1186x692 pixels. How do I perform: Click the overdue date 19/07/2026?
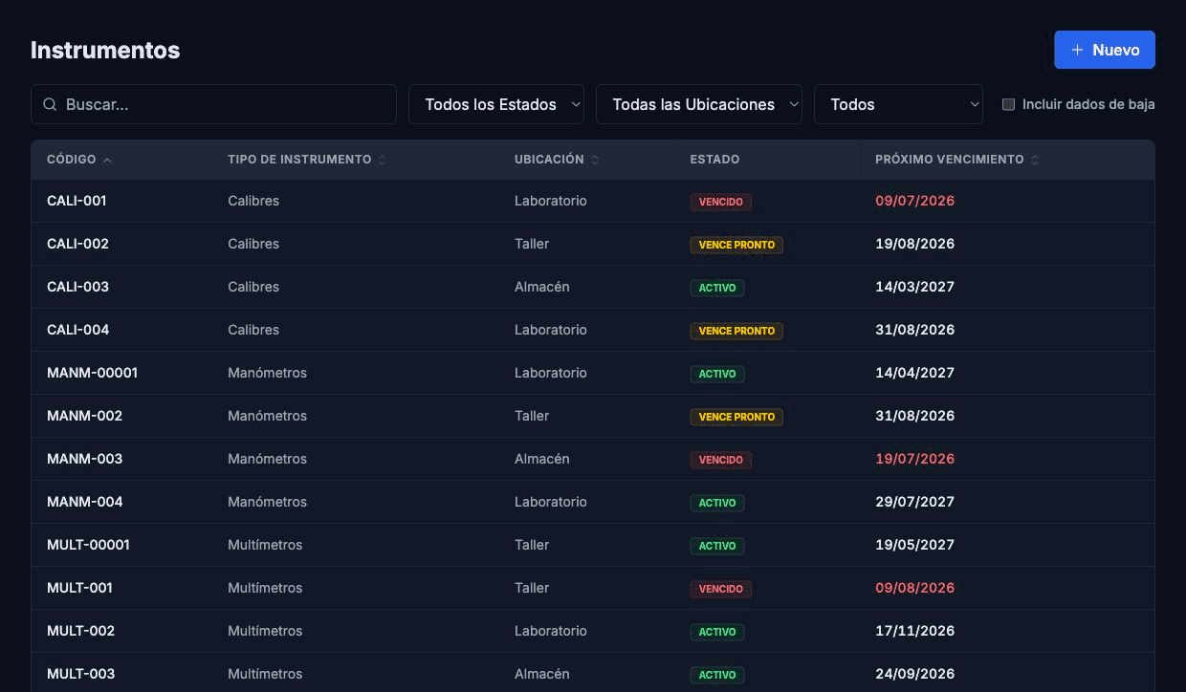coord(914,459)
